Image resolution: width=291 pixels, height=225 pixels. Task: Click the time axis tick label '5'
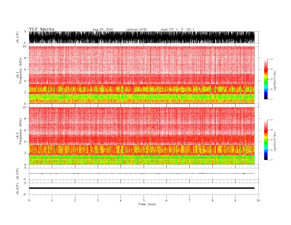point(144,200)
